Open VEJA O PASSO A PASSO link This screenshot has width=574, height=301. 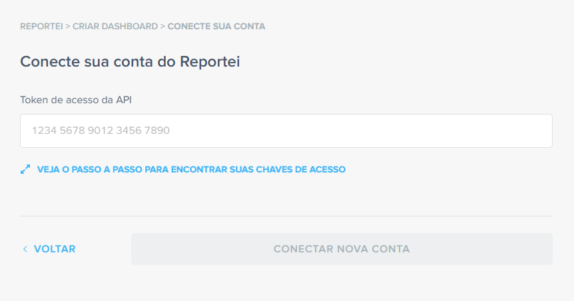coord(191,169)
